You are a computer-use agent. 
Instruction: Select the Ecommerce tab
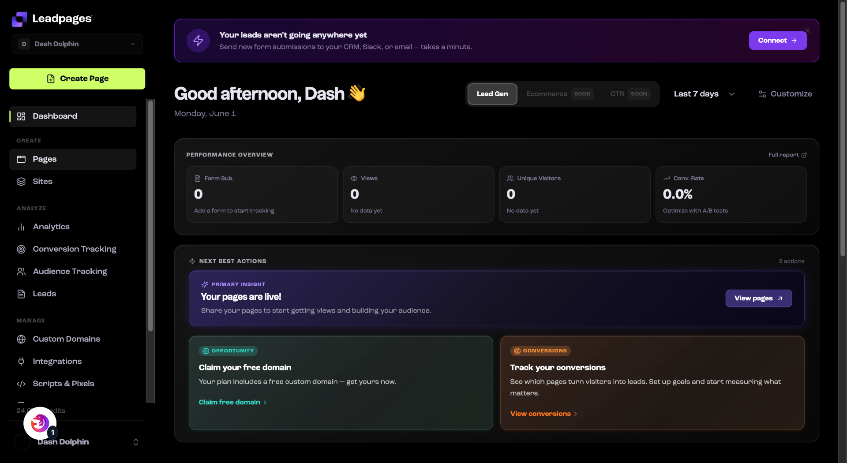tap(560, 94)
